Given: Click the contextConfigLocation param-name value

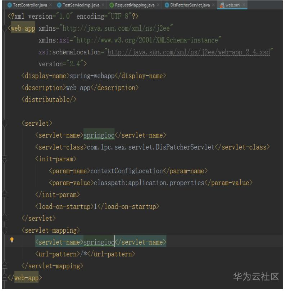Looking at the screenshot, I should [127, 171].
